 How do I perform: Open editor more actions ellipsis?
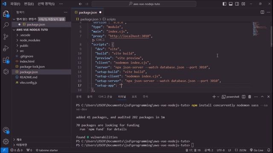(x=268, y=12)
